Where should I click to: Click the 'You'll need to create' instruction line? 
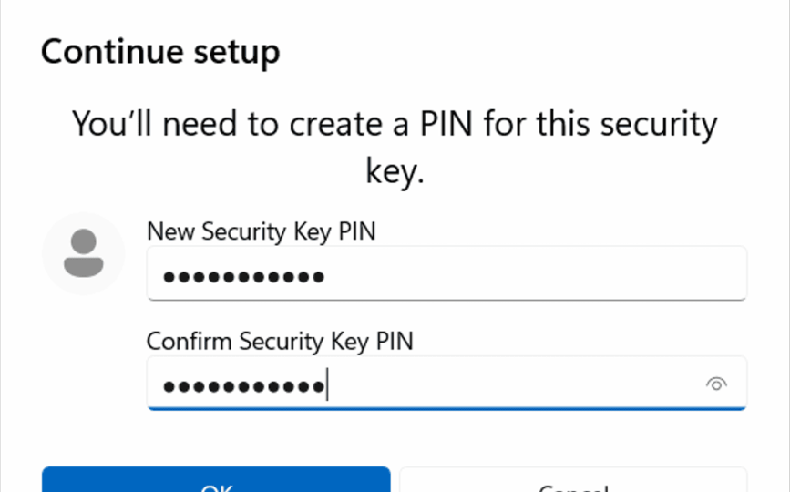click(395, 125)
